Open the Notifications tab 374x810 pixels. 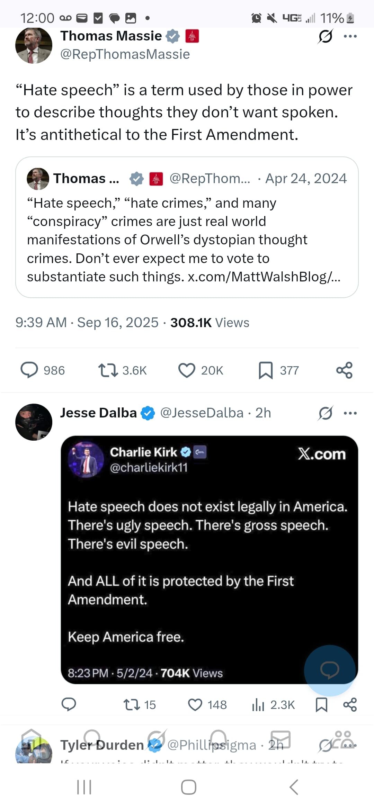pyautogui.click(x=219, y=739)
